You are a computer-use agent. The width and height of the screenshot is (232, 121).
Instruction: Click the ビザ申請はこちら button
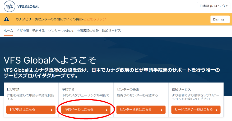point(31,110)
